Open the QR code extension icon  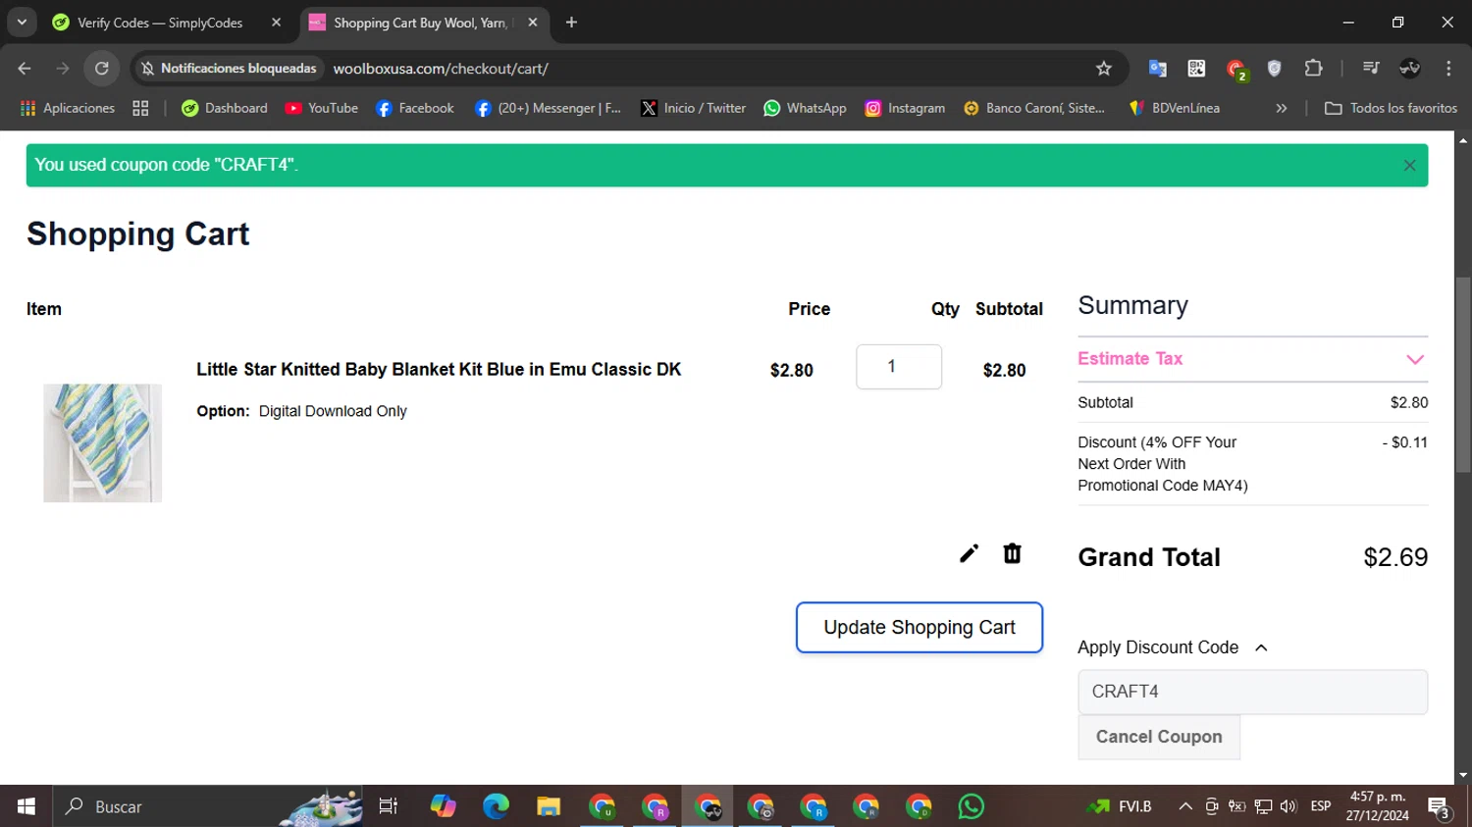click(x=1196, y=69)
